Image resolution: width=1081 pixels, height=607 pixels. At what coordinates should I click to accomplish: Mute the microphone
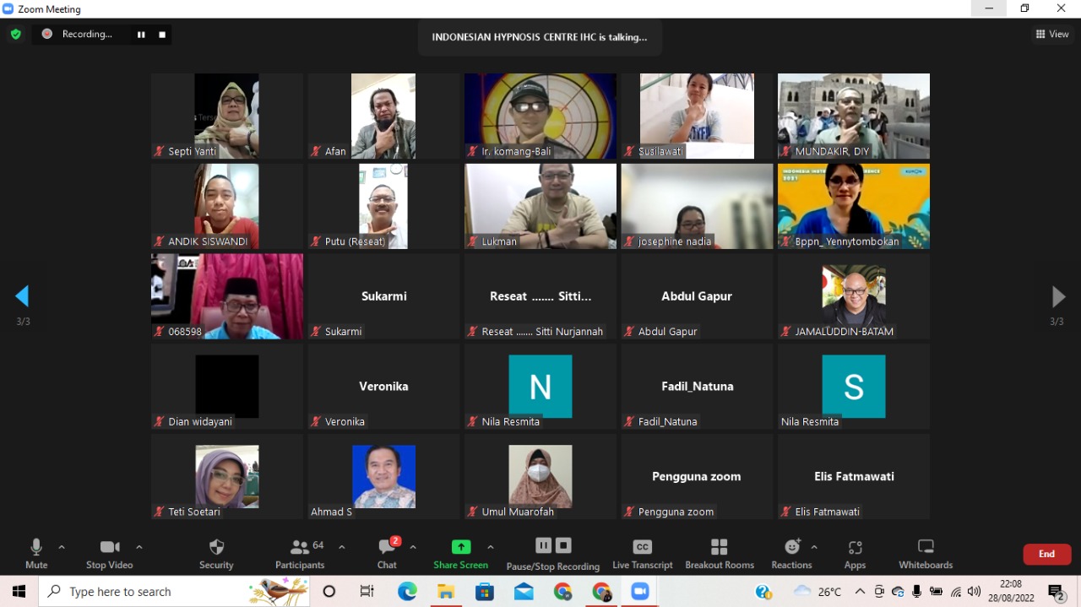click(36, 553)
